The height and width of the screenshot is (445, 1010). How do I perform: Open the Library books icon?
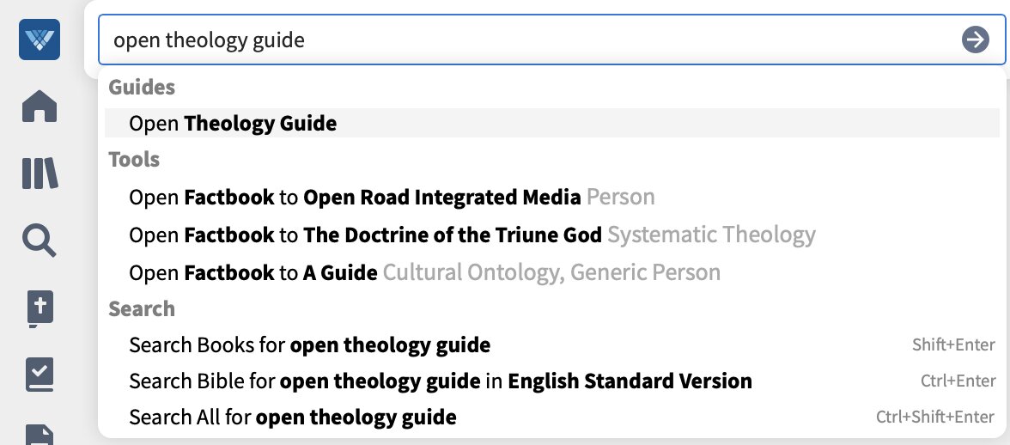[40, 174]
